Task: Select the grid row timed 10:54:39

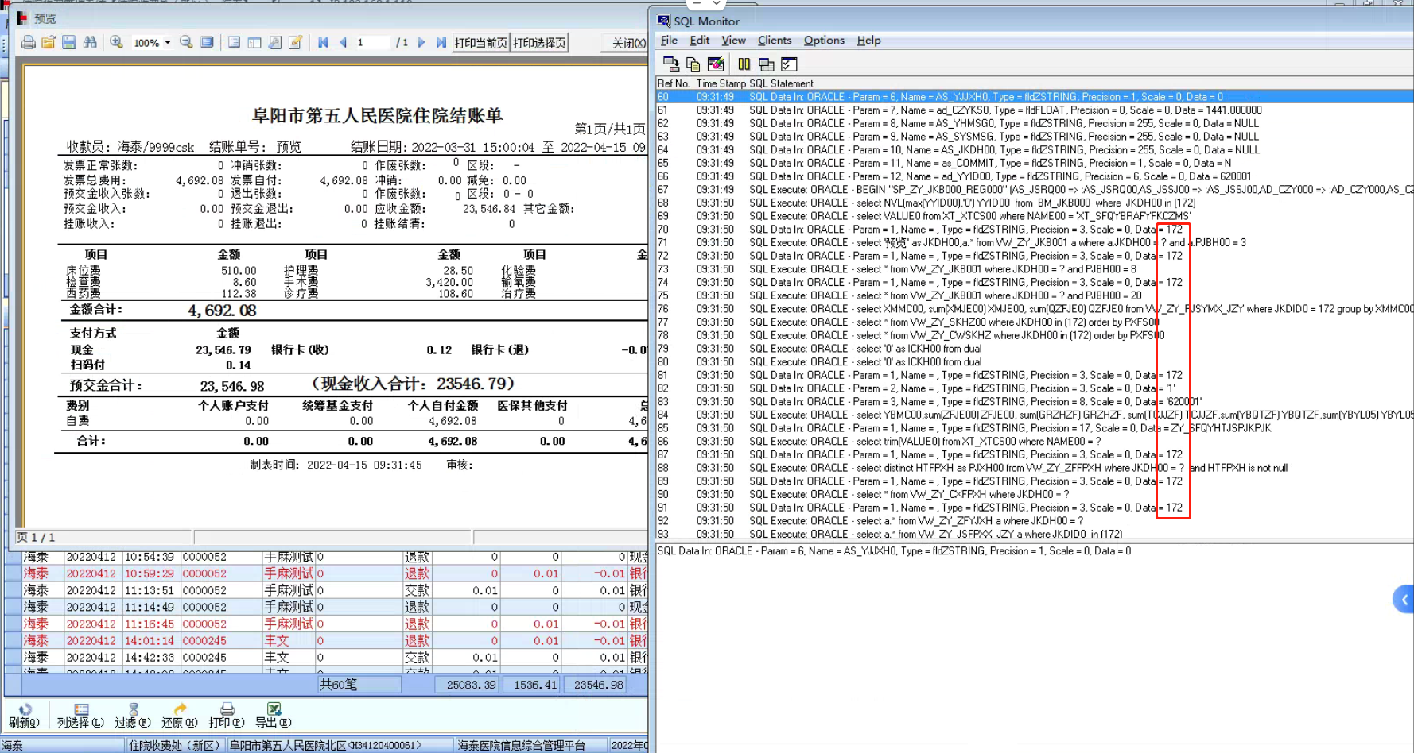Action: pos(326,558)
